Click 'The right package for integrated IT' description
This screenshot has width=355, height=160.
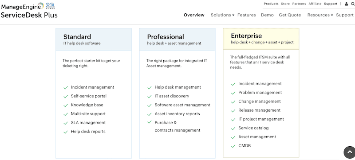tap(177, 63)
